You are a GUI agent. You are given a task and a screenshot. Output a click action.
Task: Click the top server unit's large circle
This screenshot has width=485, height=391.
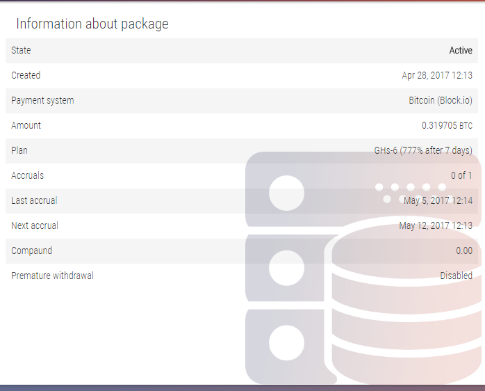pos(286,193)
